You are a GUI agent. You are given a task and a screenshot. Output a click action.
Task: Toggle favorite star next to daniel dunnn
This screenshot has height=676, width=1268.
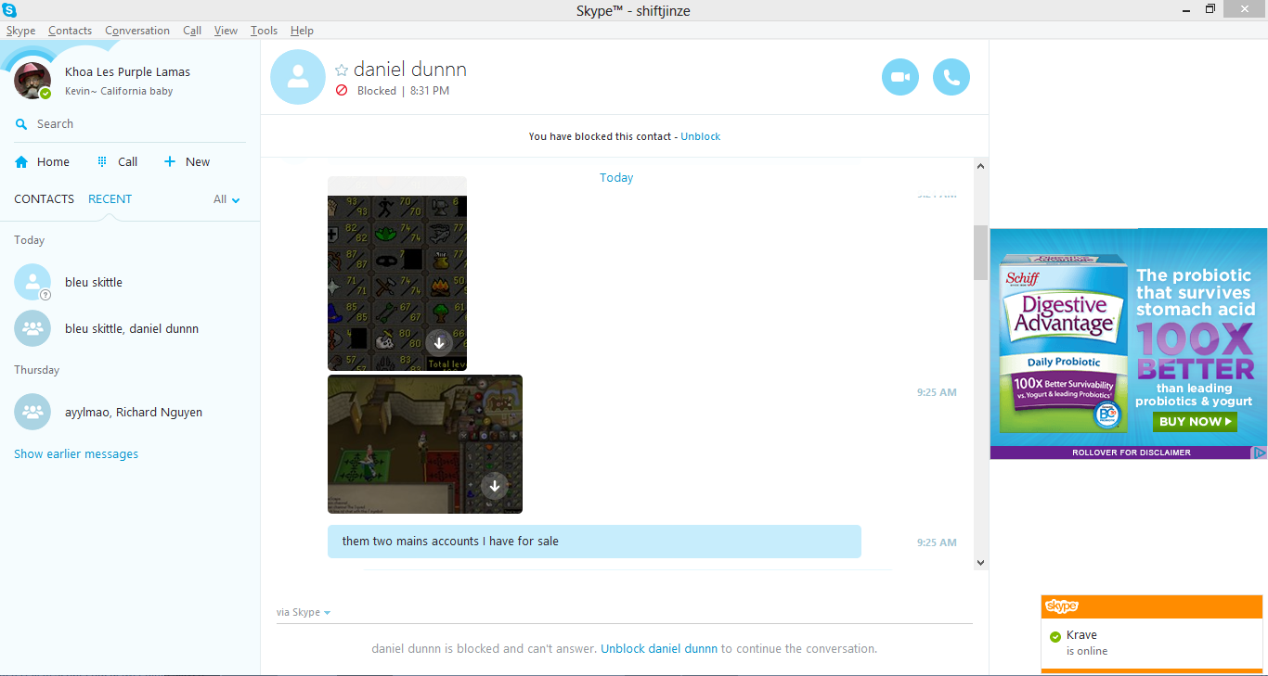(342, 70)
